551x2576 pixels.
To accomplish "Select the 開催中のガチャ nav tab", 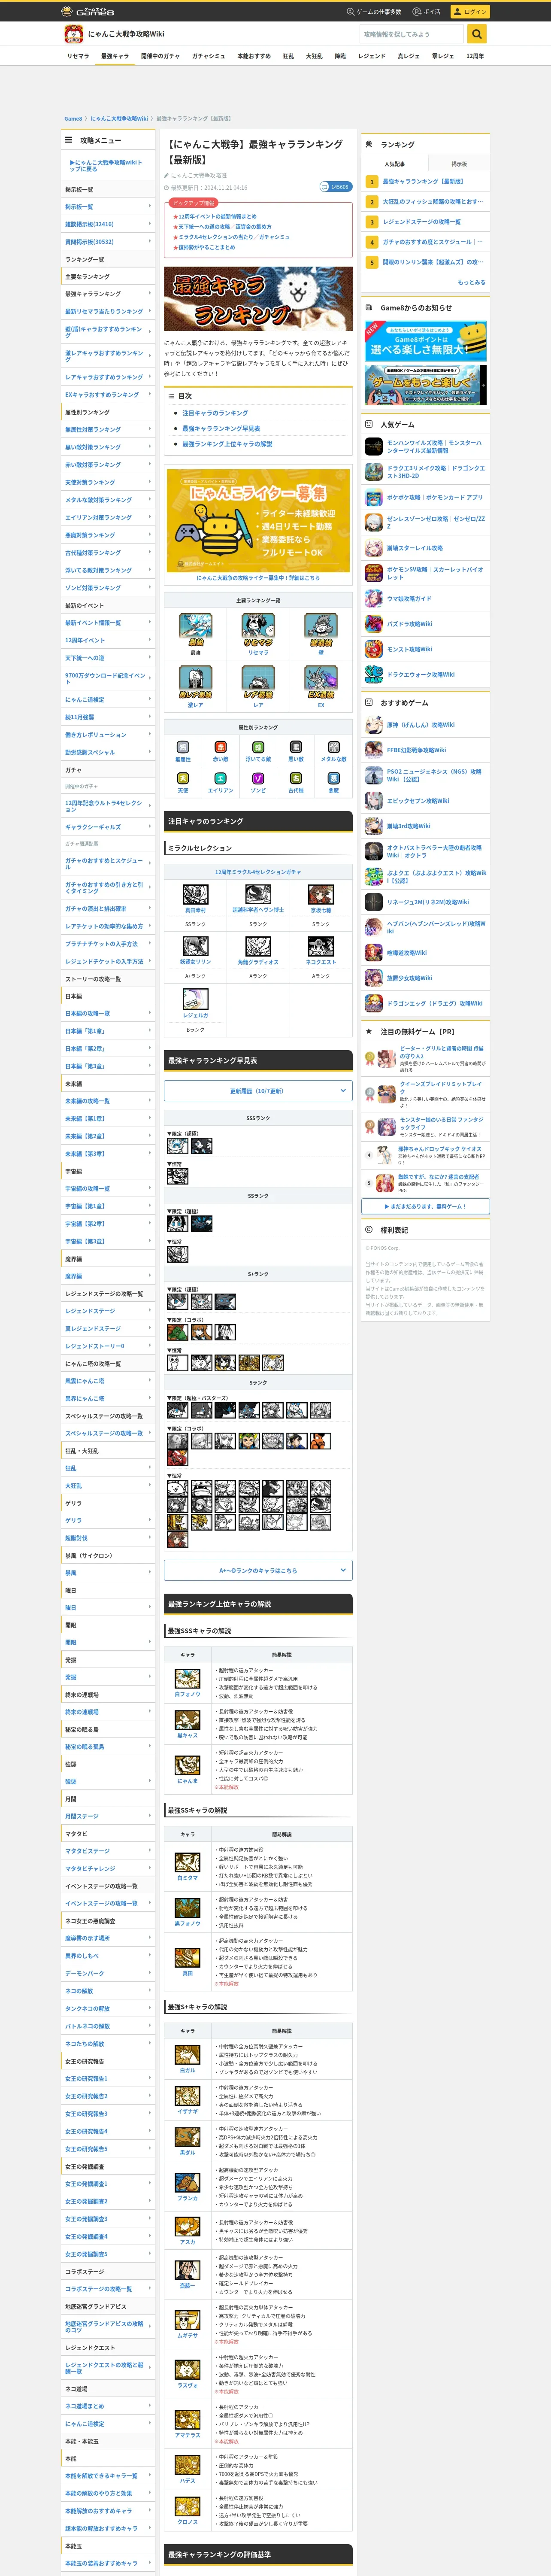I will point(160,56).
